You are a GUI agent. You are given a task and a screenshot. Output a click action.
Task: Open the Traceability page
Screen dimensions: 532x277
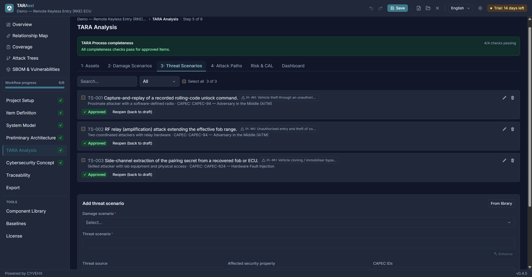(35, 175)
